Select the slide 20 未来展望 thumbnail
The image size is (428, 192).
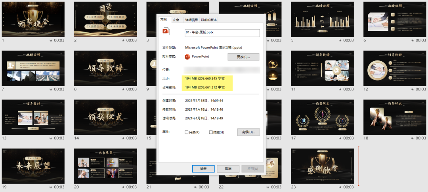click(x=105, y=166)
